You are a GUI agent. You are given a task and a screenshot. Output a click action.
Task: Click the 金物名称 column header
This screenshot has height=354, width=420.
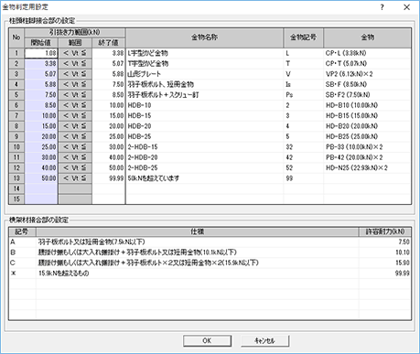[x=204, y=38]
